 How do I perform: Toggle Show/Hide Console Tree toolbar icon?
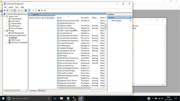coord(15,10)
